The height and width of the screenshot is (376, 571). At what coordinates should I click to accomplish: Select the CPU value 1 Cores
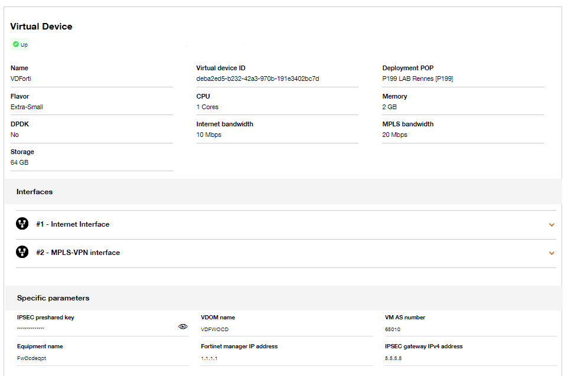tap(207, 107)
